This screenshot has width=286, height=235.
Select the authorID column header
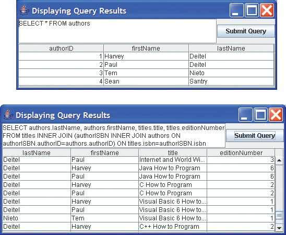coord(61,49)
